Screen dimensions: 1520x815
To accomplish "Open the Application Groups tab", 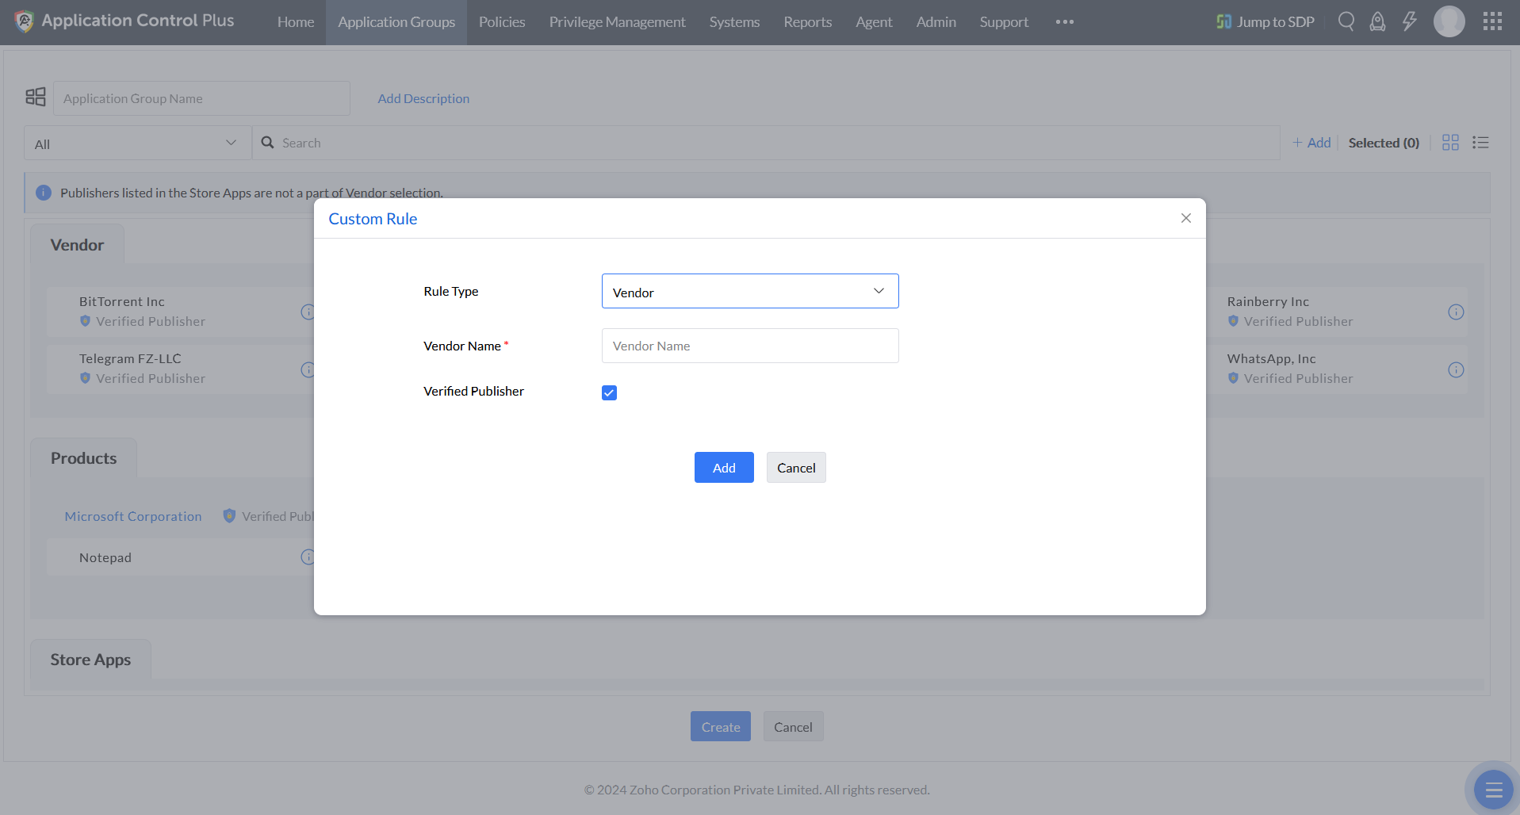I will coord(396,22).
